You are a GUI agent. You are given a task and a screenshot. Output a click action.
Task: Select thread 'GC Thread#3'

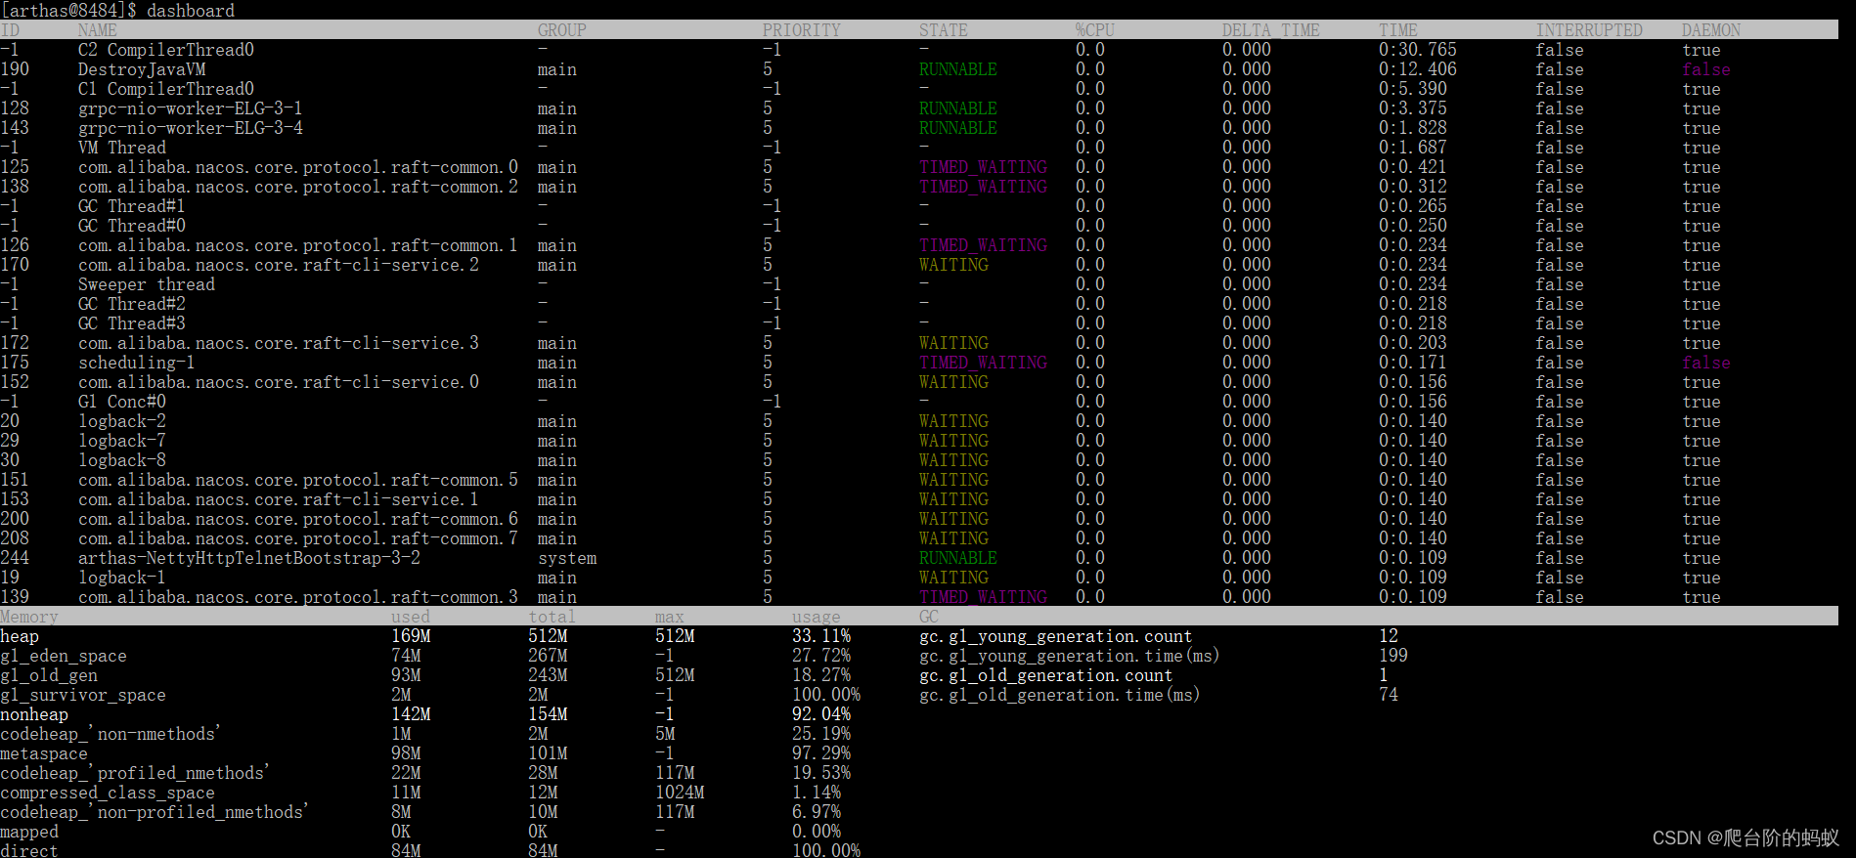tap(132, 323)
